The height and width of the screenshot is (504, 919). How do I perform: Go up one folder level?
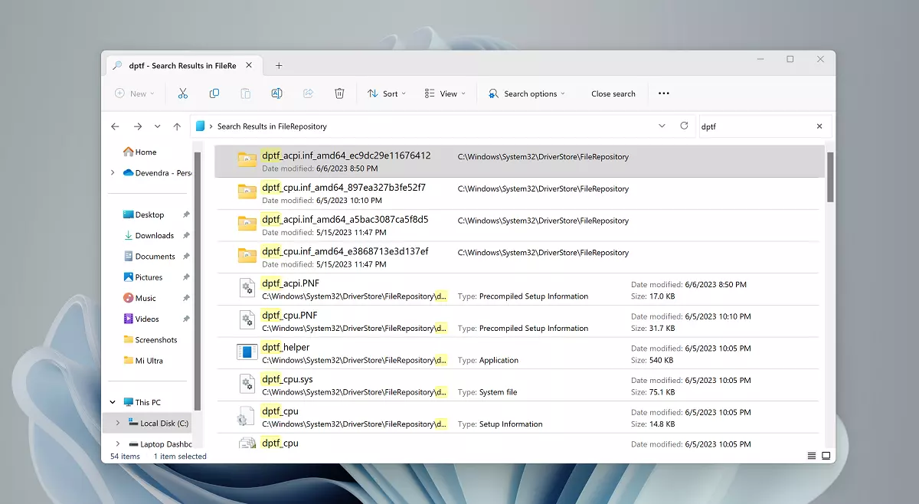tap(177, 126)
